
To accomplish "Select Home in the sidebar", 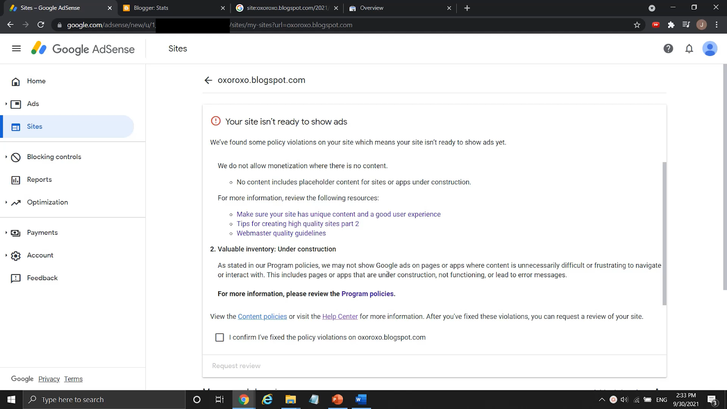I will pyautogui.click(x=68, y=81).
